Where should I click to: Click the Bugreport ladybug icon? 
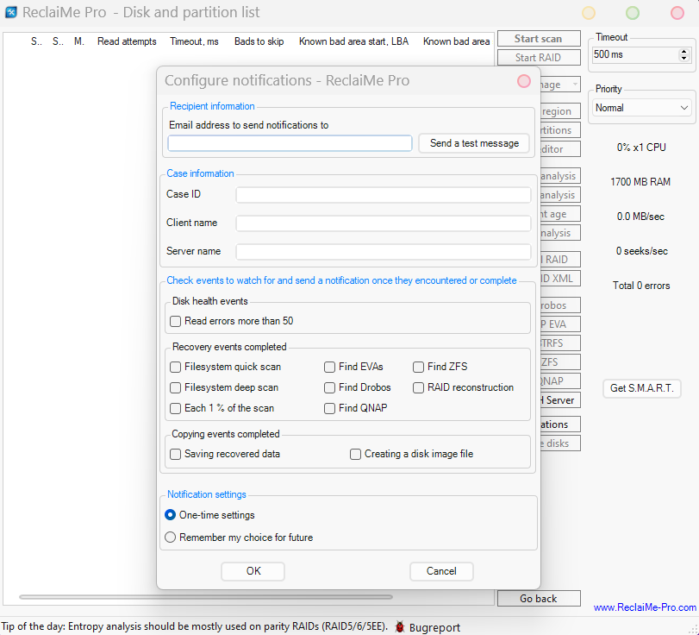tap(400, 627)
